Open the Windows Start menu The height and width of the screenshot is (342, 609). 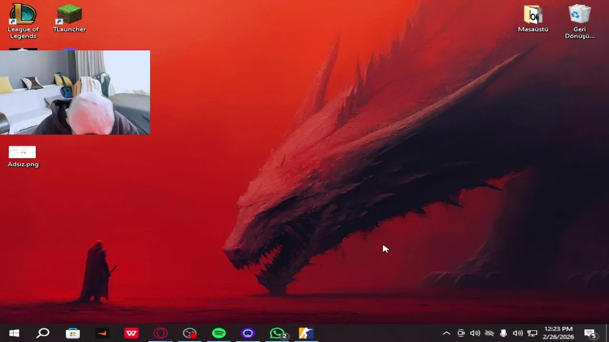(x=14, y=333)
